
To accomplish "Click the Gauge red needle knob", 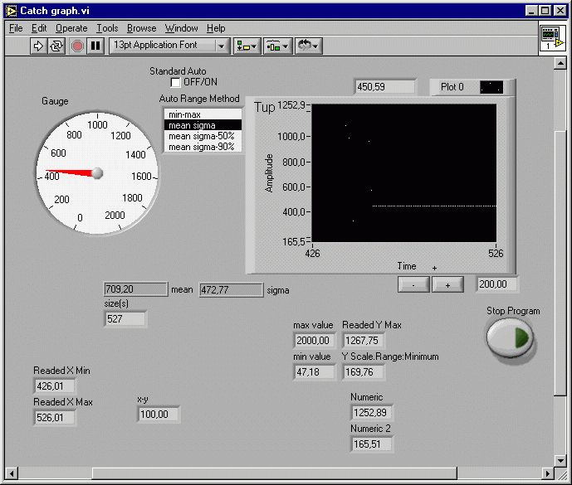I will click(97, 172).
